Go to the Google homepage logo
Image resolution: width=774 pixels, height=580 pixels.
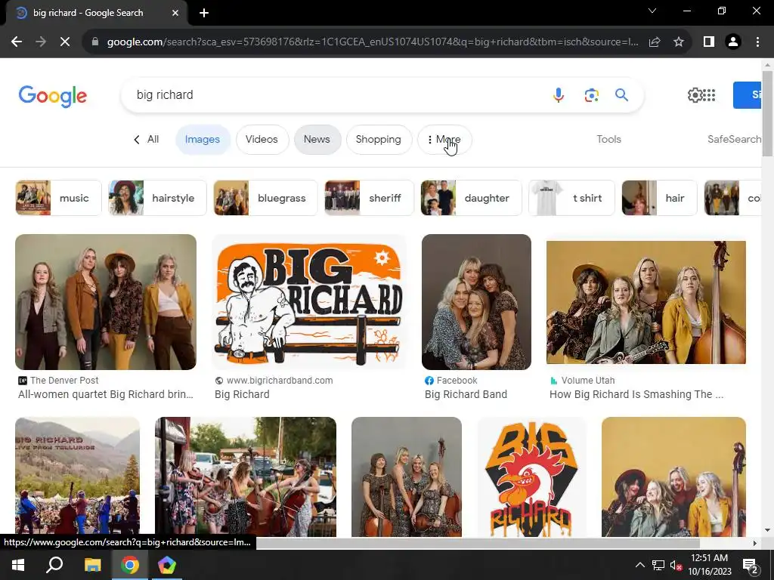(52, 96)
